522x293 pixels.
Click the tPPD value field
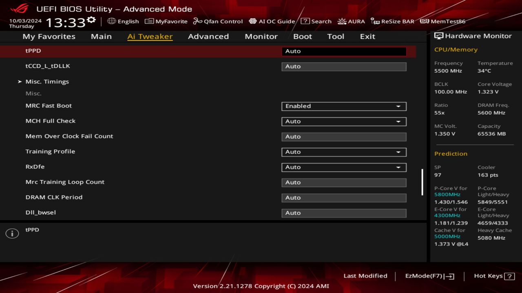click(344, 51)
